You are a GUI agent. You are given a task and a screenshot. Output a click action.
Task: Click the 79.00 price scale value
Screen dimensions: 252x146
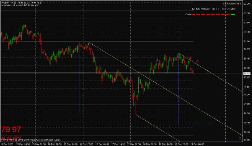click(x=247, y=104)
